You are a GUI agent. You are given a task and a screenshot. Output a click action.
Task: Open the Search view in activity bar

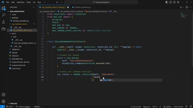coord(3,15)
